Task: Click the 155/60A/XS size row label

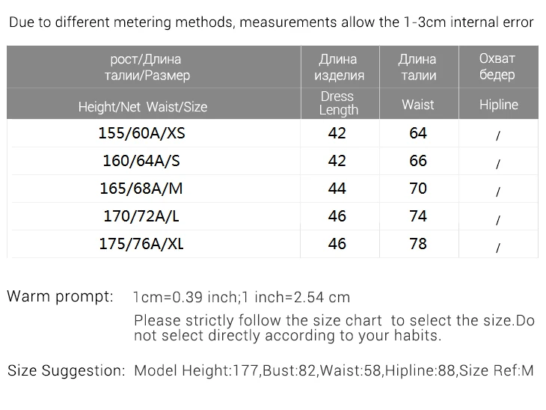Action: click(x=141, y=133)
